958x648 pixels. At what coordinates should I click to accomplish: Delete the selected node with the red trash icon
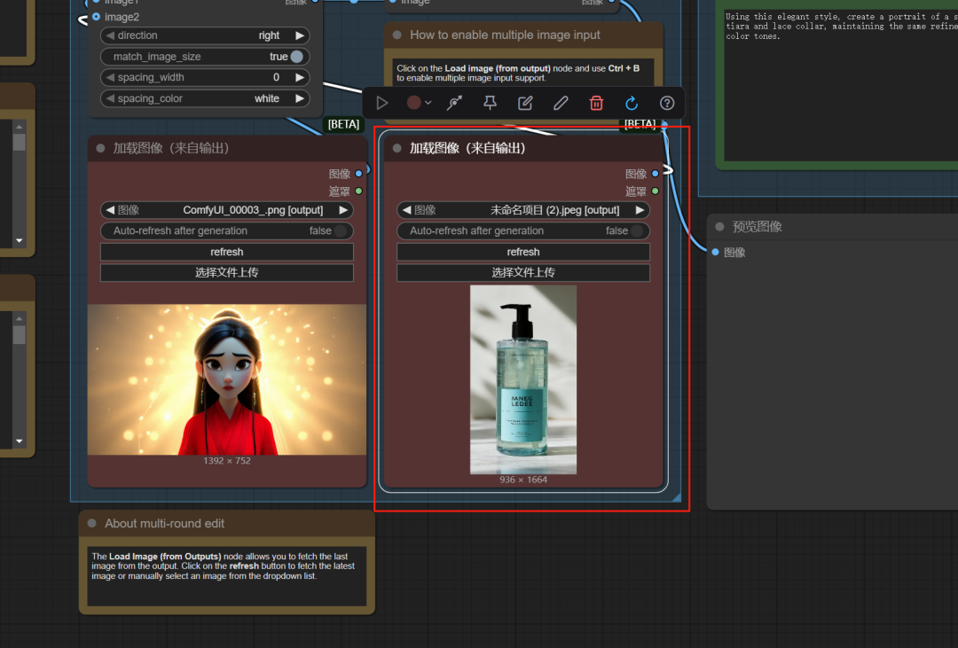tap(596, 103)
